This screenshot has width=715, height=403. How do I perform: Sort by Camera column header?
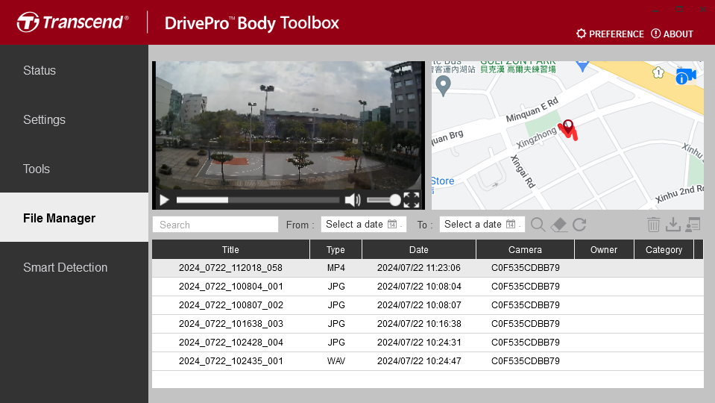(x=525, y=250)
